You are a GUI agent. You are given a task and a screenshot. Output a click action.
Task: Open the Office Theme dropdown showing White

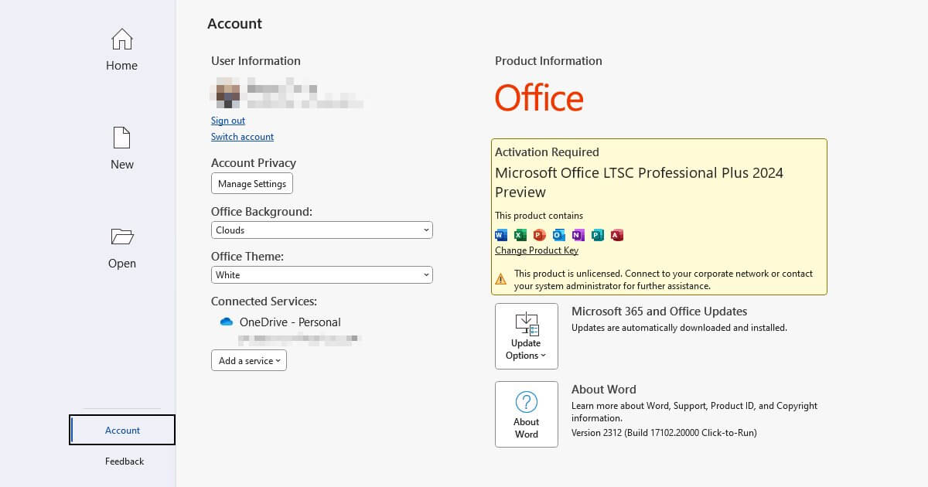pos(322,274)
